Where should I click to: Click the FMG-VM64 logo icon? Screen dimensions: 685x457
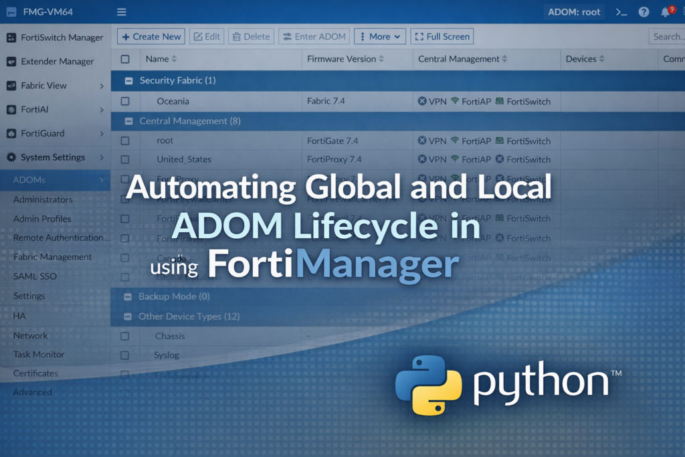[x=11, y=12]
